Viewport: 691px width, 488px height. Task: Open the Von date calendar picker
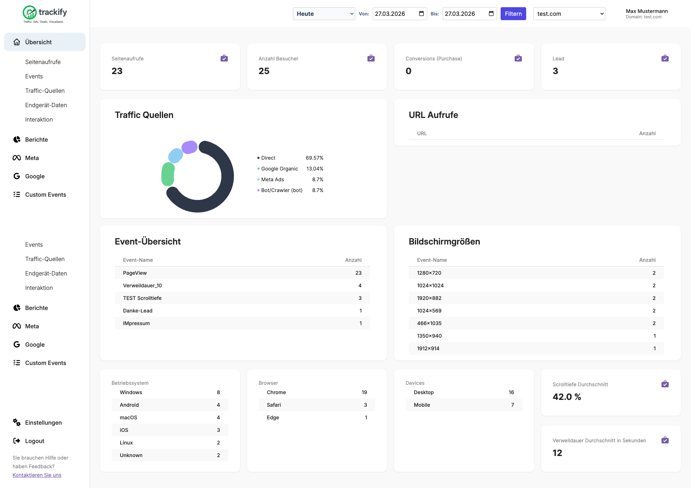421,14
